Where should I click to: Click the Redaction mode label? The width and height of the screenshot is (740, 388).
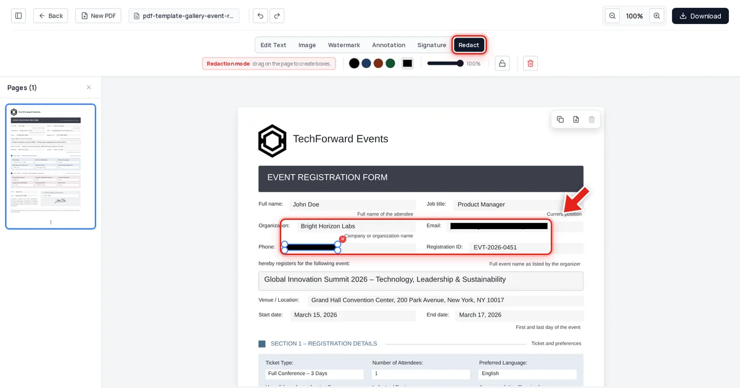(x=228, y=63)
